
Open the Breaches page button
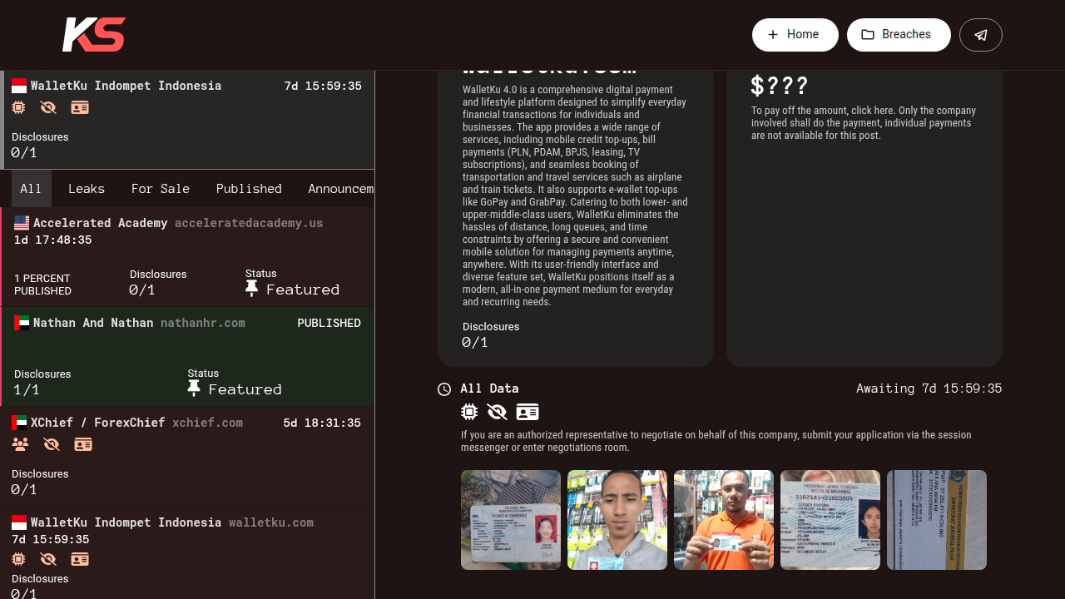coord(898,35)
